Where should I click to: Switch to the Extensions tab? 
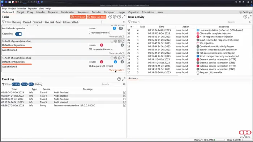coord(147,12)
